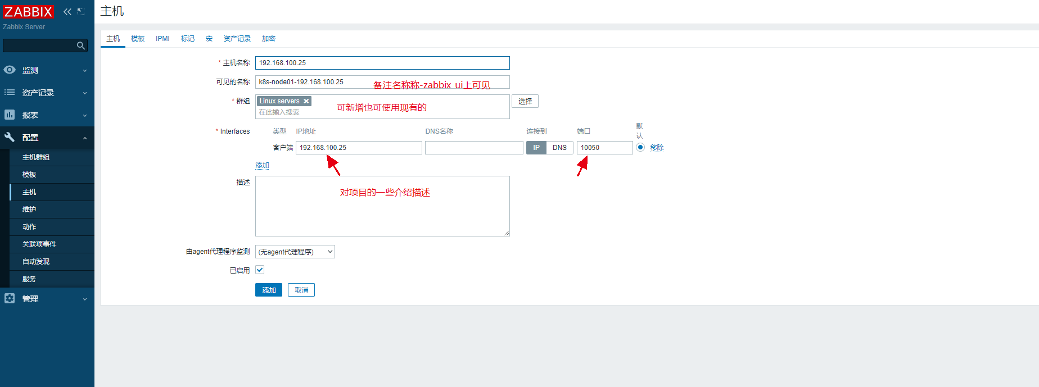Open the 监测 eye icon menu

[x=10, y=70]
